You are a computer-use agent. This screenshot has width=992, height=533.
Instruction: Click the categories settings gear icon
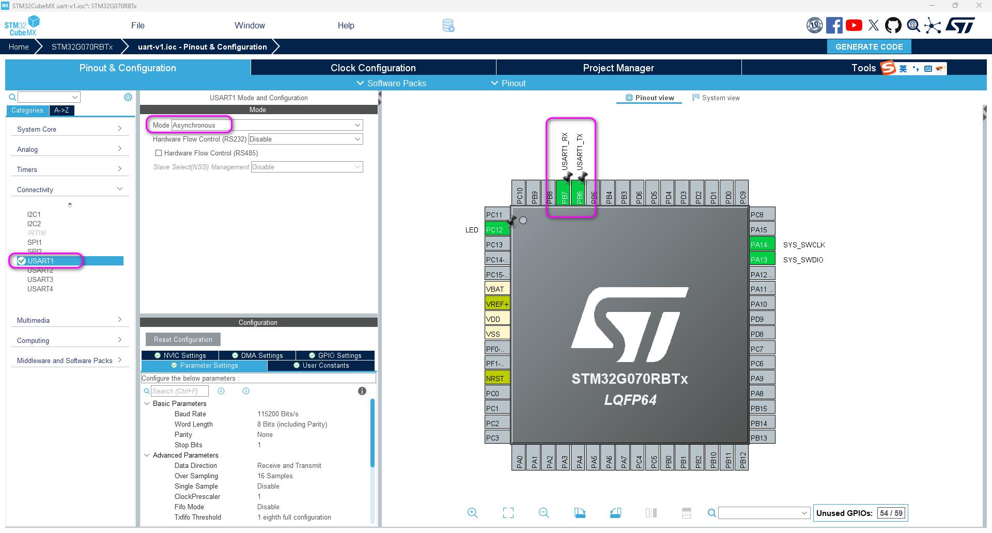128,97
